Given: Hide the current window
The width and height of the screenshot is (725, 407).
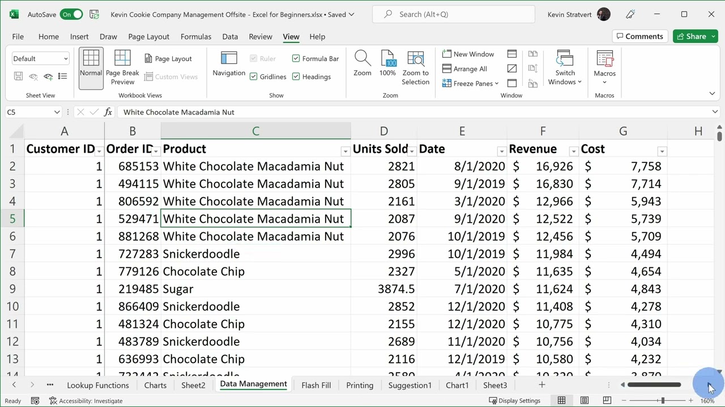Looking at the screenshot, I should (x=512, y=69).
